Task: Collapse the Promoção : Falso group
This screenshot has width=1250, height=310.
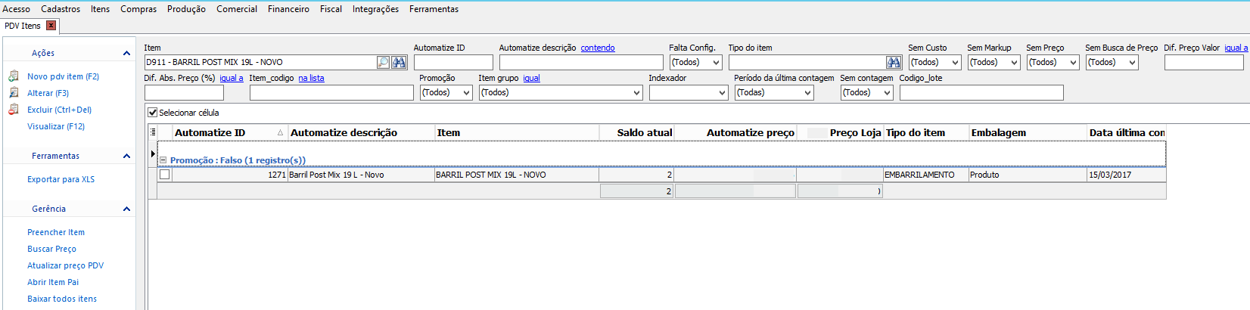Action: point(163,160)
